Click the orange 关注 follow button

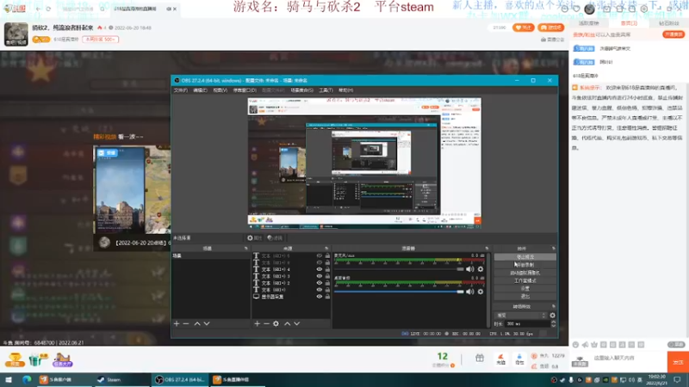(x=524, y=28)
